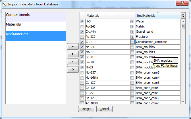Sort by the Materials column header
This screenshot has height=119, width=191.
(x=107, y=15)
